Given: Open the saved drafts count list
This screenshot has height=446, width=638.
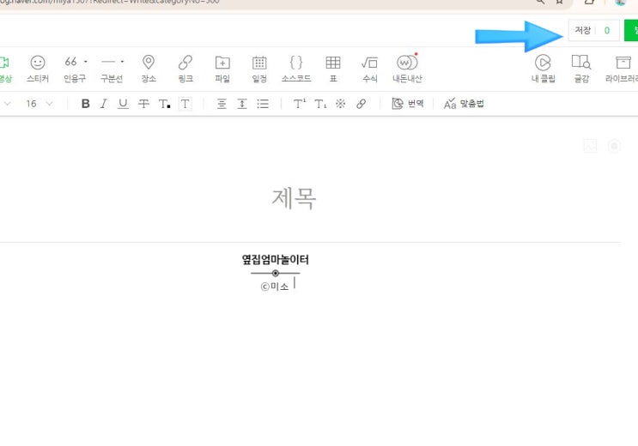Looking at the screenshot, I should [x=607, y=31].
